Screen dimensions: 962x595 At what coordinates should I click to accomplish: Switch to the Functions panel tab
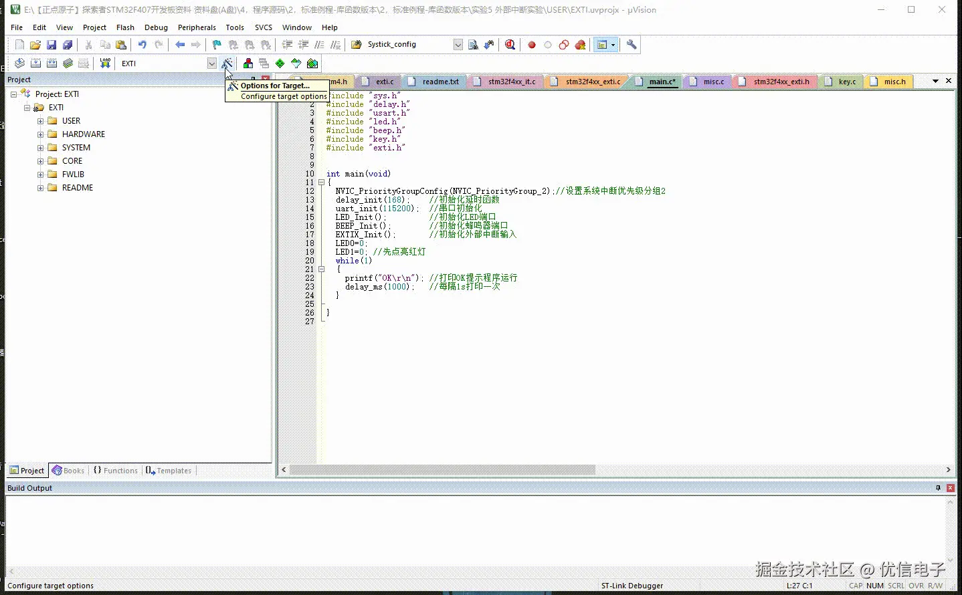click(x=116, y=471)
